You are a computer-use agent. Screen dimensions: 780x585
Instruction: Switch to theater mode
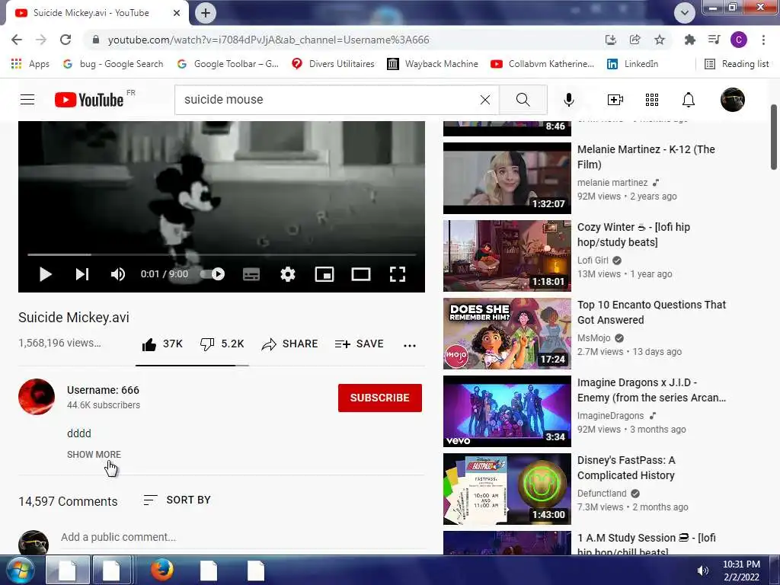pyautogui.click(x=360, y=274)
